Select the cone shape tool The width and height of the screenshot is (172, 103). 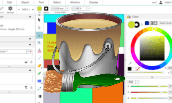point(39,50)
